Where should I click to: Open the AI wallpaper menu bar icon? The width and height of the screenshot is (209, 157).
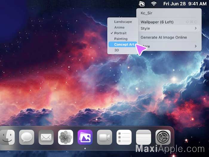(x=142, y=4)
